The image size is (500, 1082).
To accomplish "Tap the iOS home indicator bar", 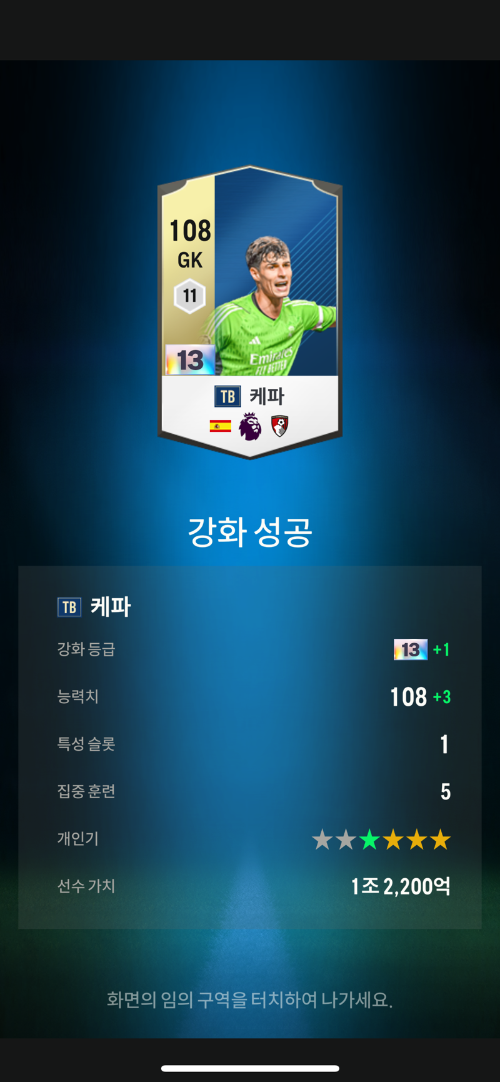I will pyautogui.click(x=250, y=1068).
